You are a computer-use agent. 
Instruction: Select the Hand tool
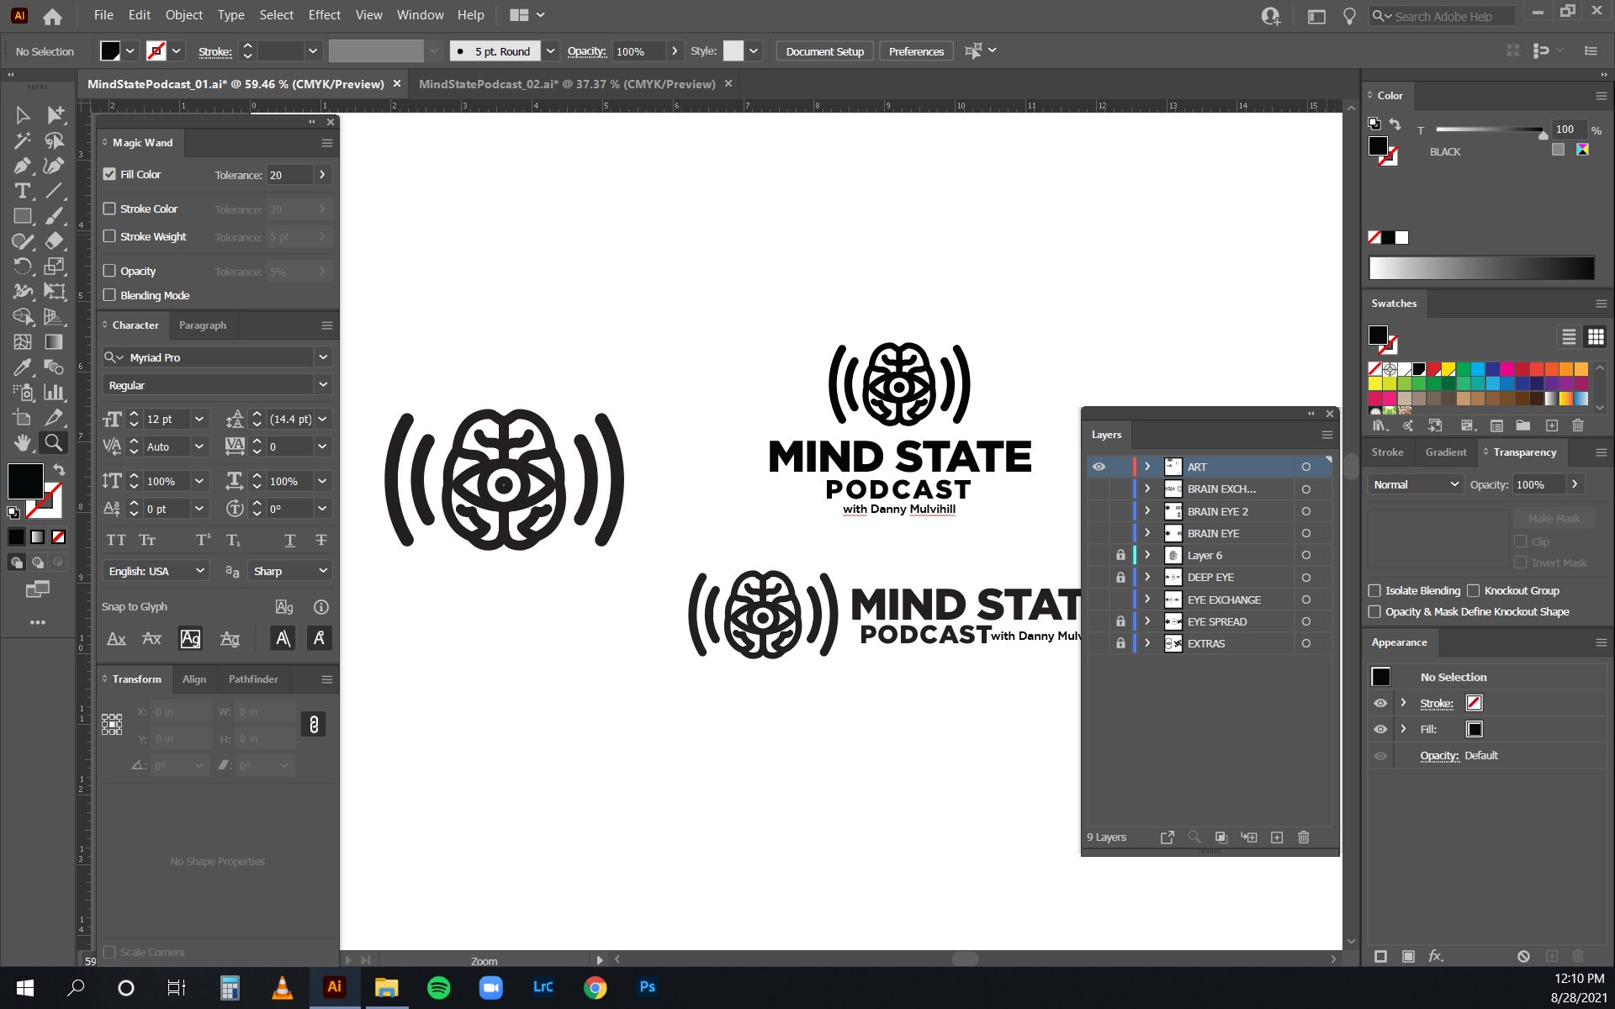(x=23, y=442)
